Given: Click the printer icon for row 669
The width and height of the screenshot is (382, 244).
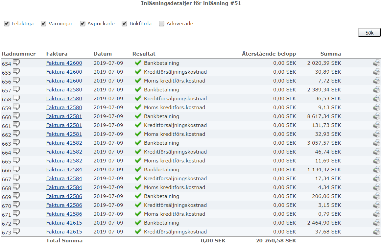Looking at the screenshot, I should coord(376,196).
